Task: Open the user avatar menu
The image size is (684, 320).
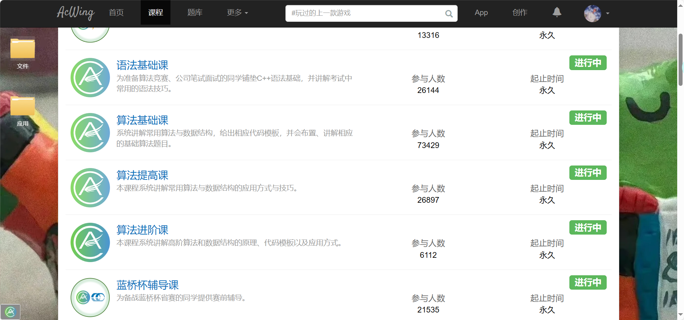Action: click(593, 14)
